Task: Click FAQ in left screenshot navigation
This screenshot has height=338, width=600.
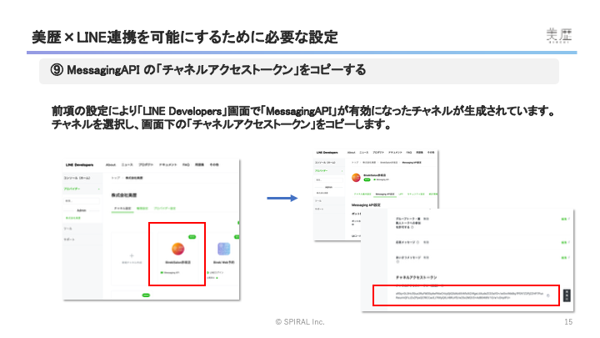Action: click(x=186, y=165)
